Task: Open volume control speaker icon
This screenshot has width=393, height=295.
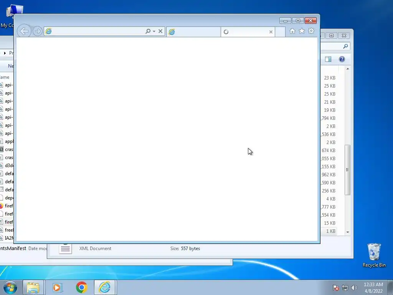Action: (x=354, y=288)
